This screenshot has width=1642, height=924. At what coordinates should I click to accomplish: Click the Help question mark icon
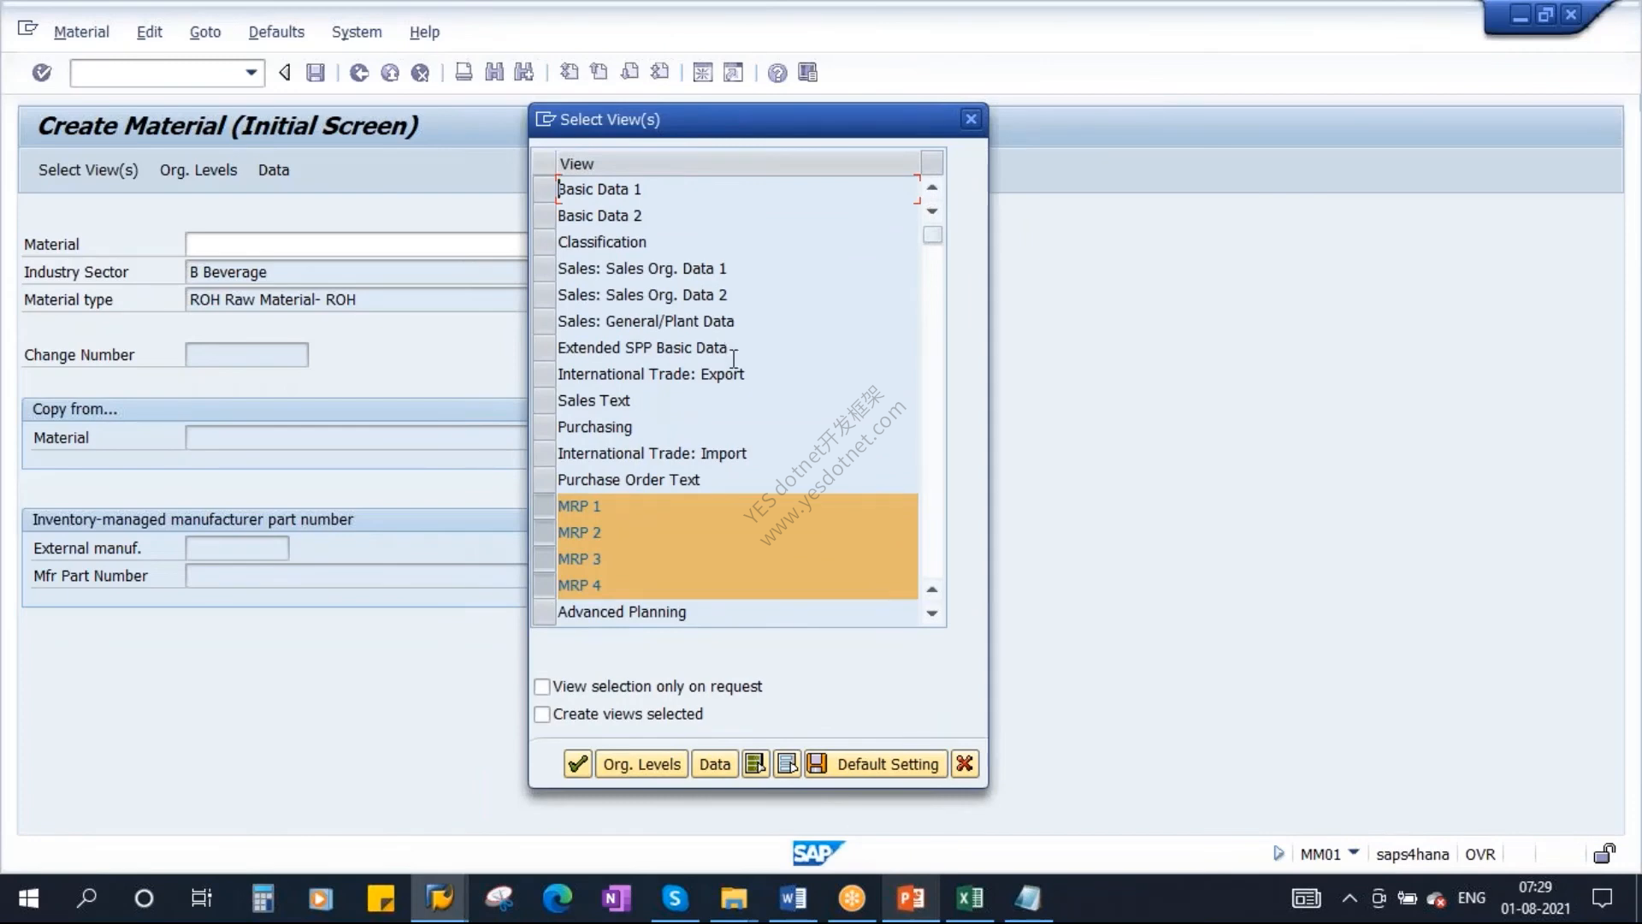[x=777, y=73]
